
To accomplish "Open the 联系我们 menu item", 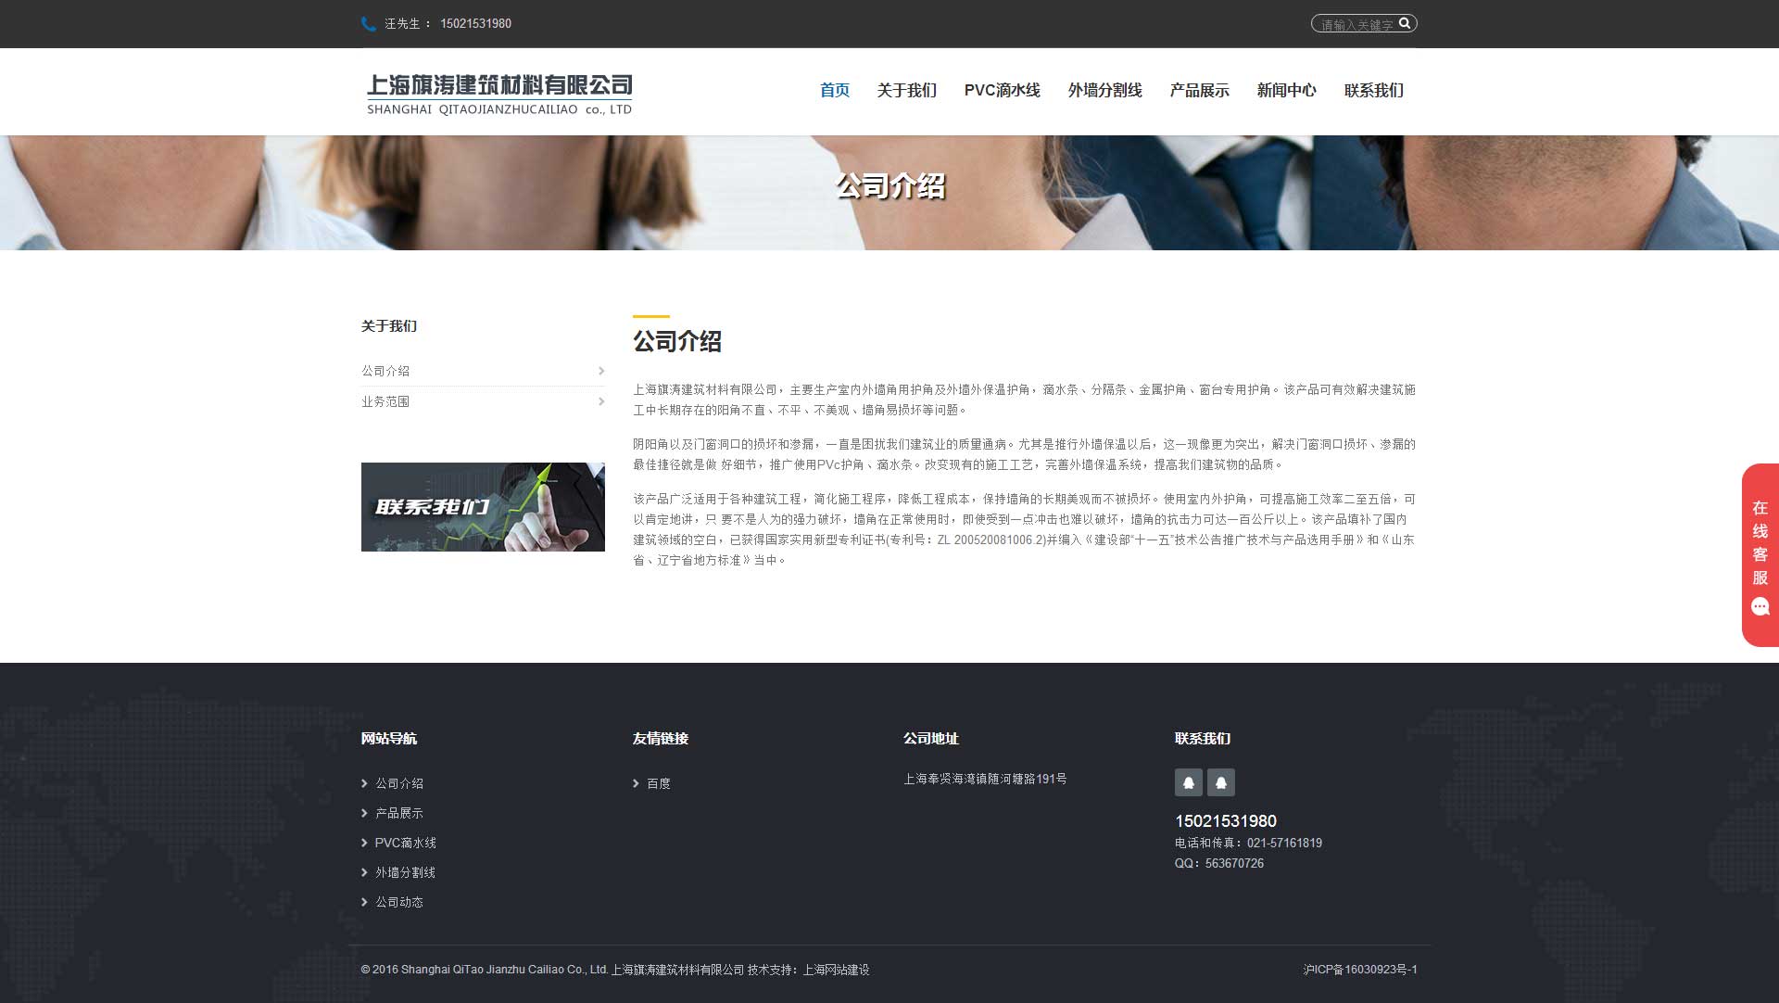I will coord(1374,90).
